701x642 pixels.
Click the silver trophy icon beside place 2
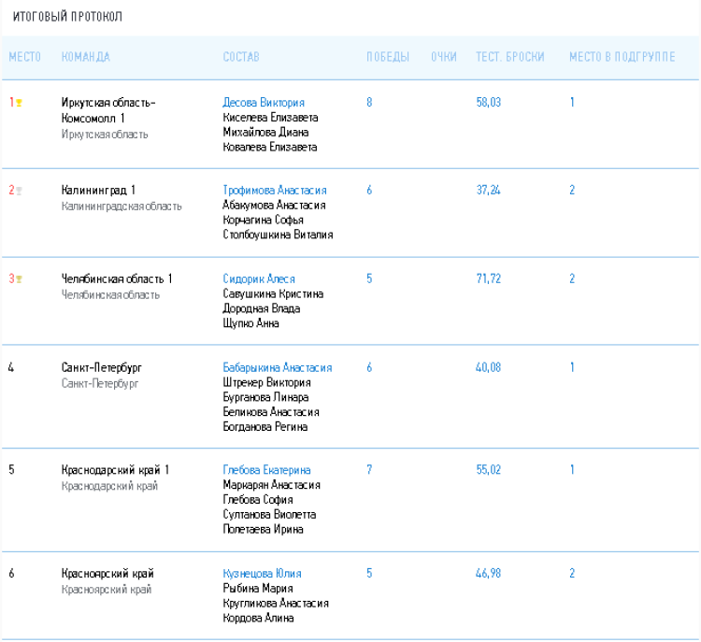coord(19,191)
